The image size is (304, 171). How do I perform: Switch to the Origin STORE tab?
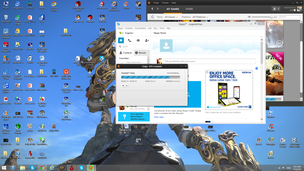[x=189, y=9]
